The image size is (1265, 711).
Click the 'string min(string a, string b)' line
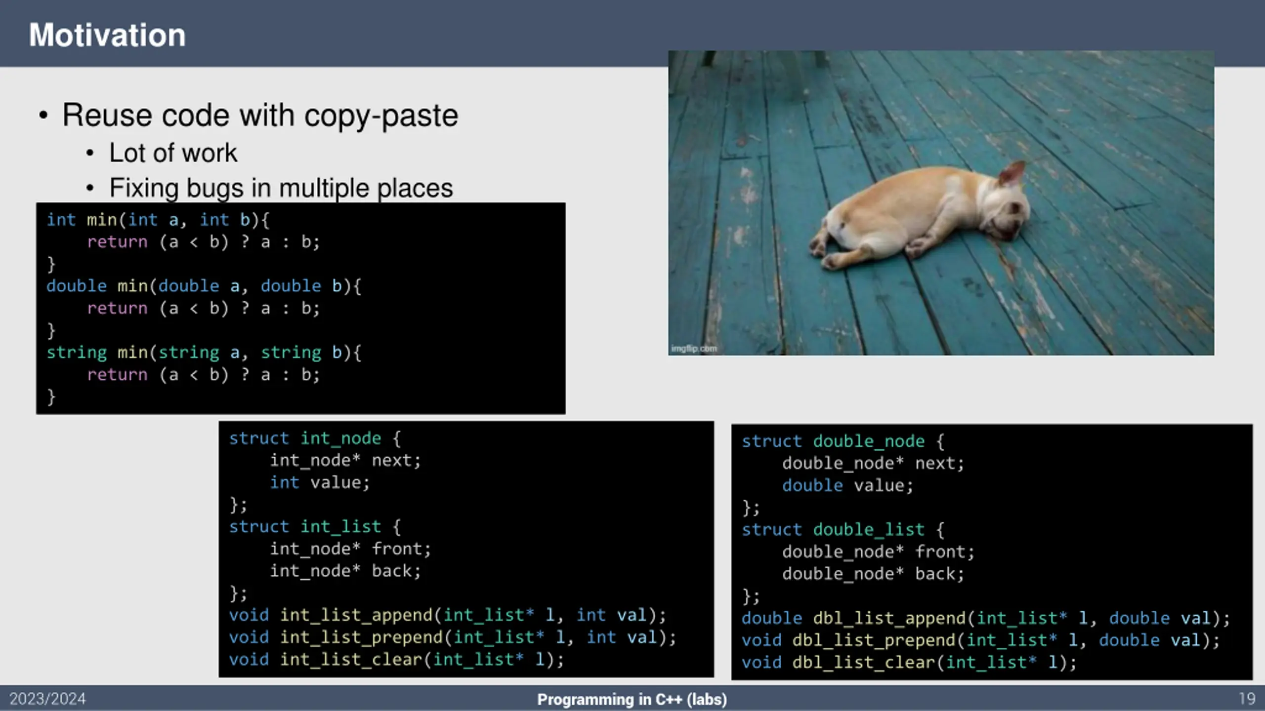(x=204, y=353)
